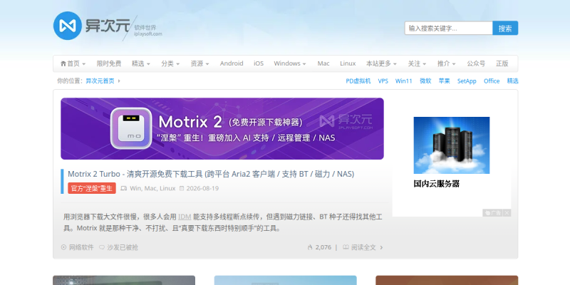Open the Linux menu item
The height and width of the screenshot is (285, 570).
click(348, 63)
